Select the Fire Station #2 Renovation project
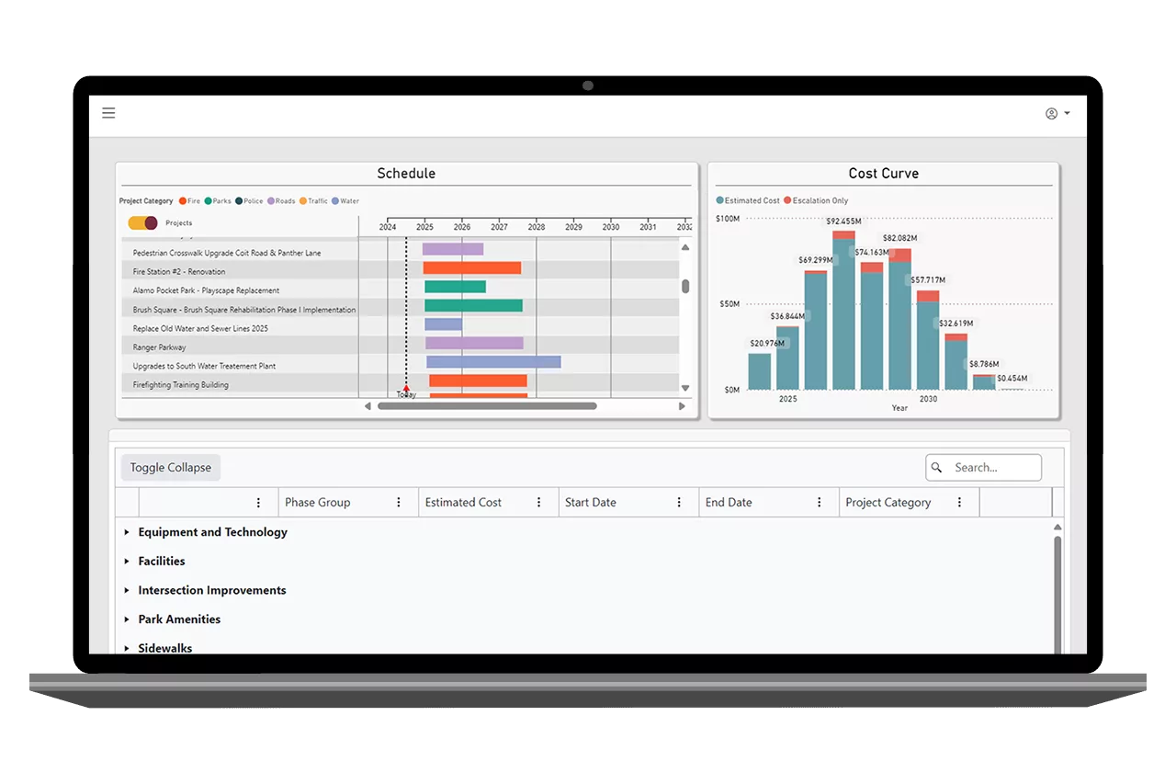 pos(179,272)
